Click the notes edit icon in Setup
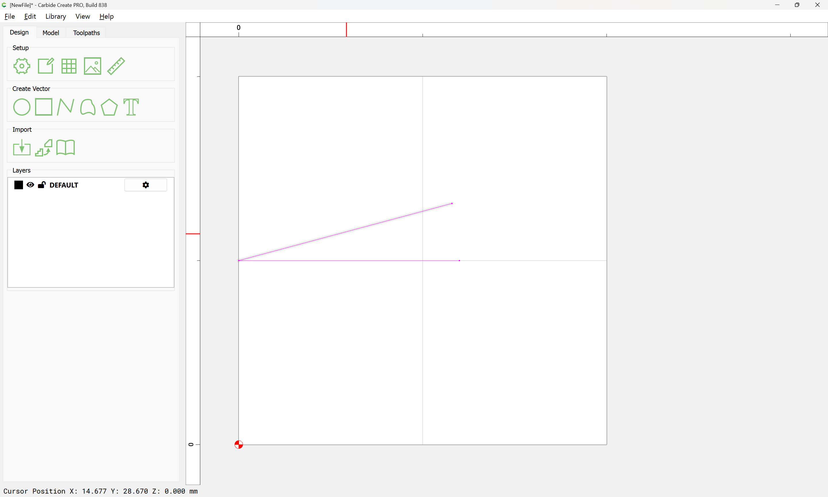 [45, 66]
